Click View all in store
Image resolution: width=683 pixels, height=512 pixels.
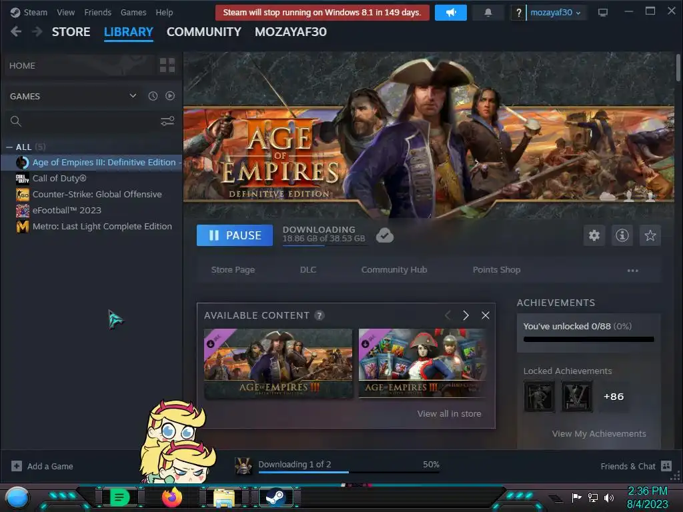click(x=449, y=413)
